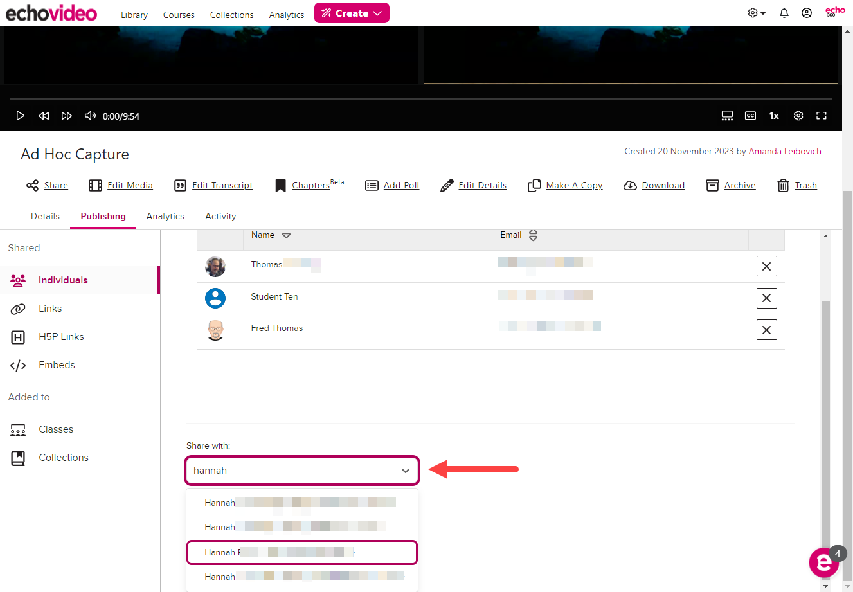Open the Chapters editor
Screen dimensions: 853x592
(x=309, y=185)
